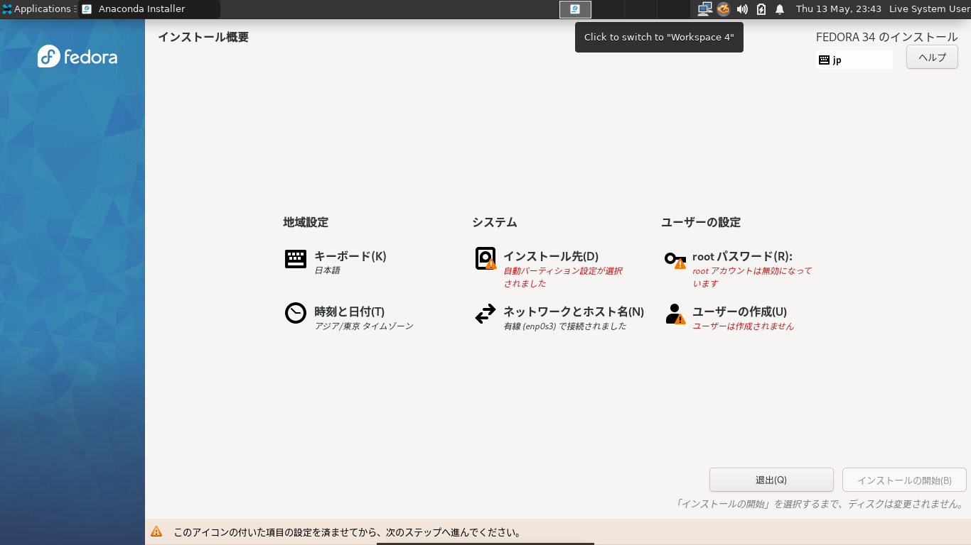
Task: Click FEDORA 34 のインストール heading
Action: (x=887, y=37)
